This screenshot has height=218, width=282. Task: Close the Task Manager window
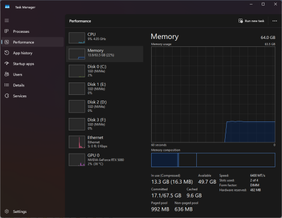point(275,4)
